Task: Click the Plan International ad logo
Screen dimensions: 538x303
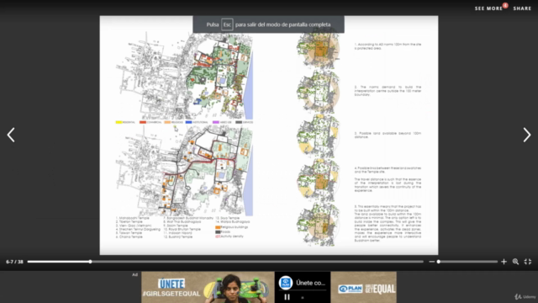Action: point(286,283)
